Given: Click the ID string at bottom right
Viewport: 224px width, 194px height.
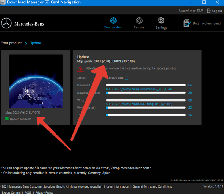Looking at the screenshot, I should click(x=197, y=181).
